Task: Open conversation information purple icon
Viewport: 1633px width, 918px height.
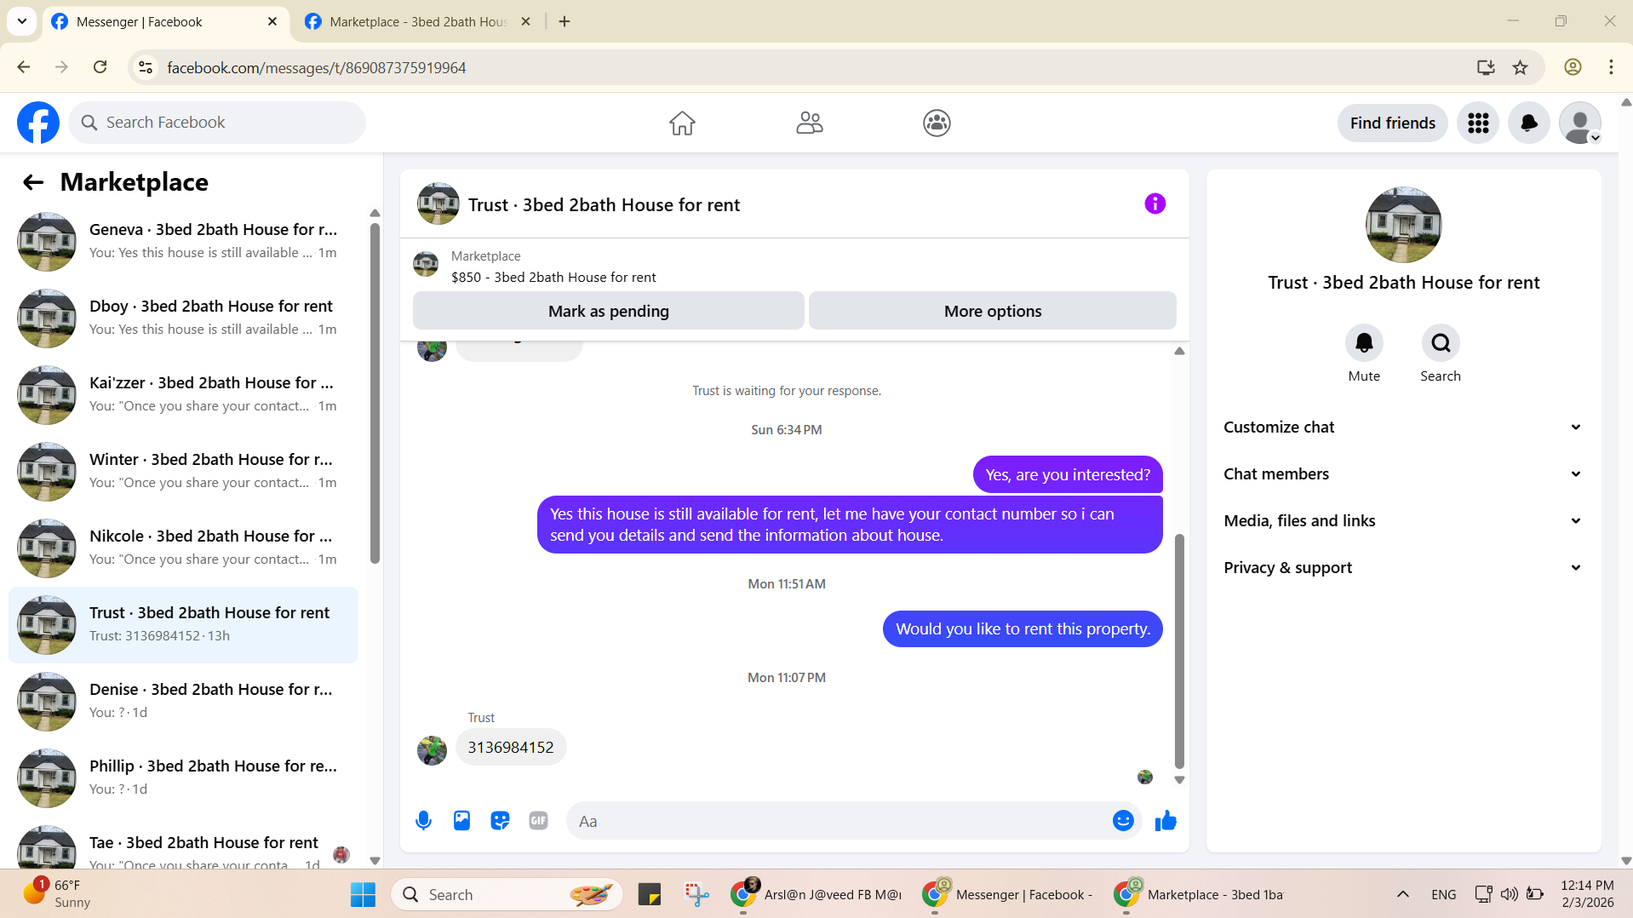Action: click(x=1155, y=204)
